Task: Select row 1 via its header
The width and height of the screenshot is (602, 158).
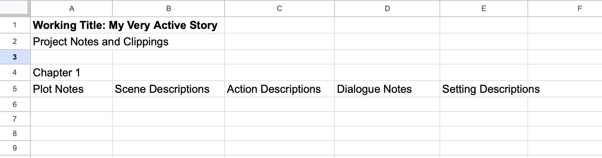Action: point(15,25)
